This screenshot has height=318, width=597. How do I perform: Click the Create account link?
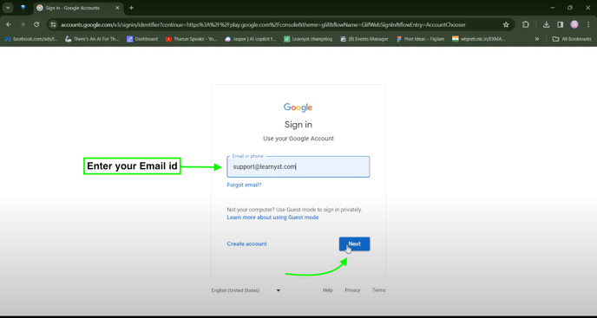point(246,243)
